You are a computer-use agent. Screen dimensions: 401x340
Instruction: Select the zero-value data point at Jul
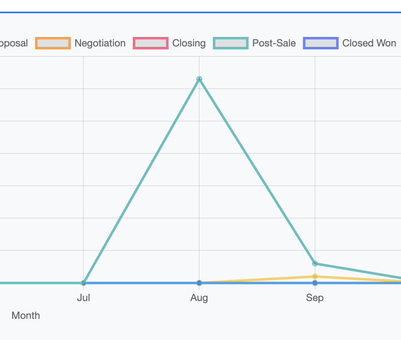click(83, 283)
